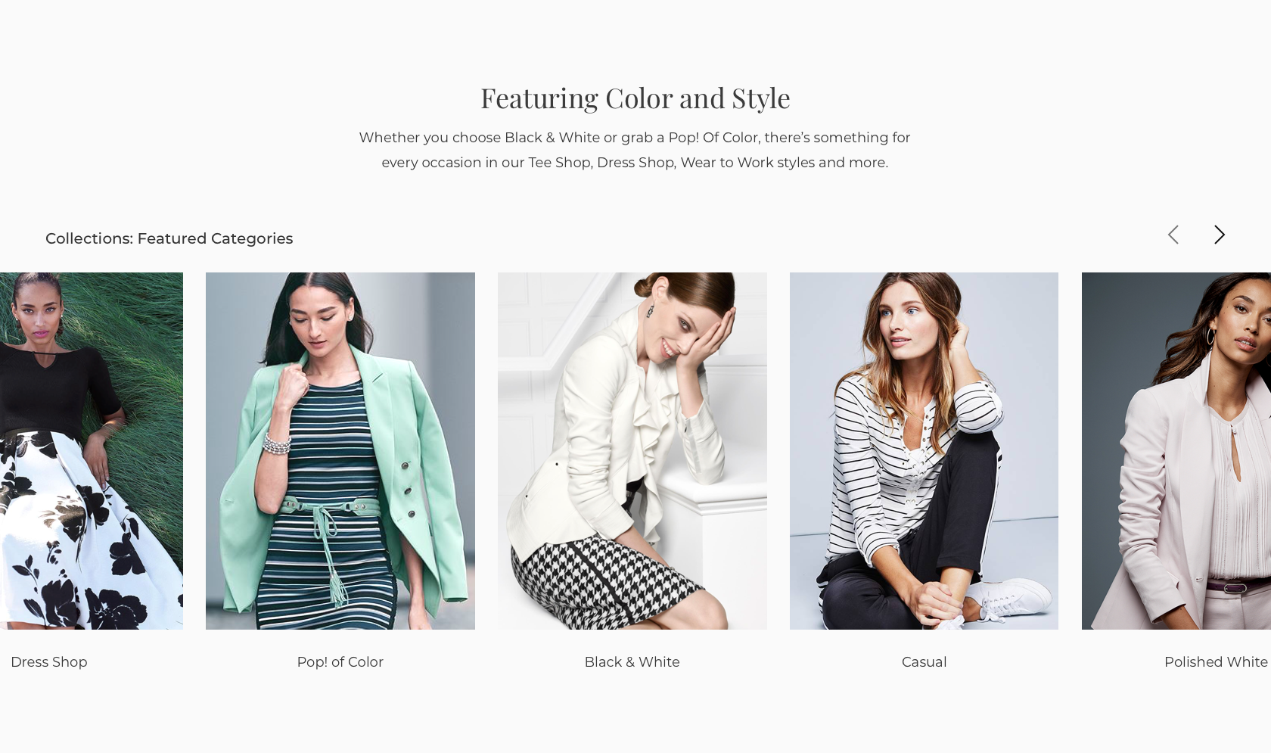
Task: Open the Polished White caption link
Action: pyautogui.click(x=1216, y=661)
